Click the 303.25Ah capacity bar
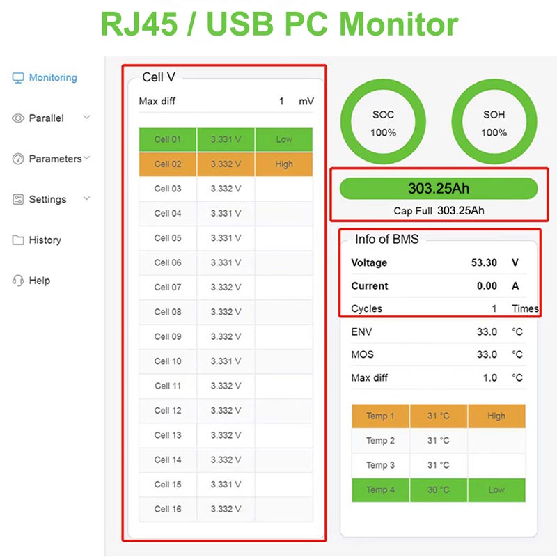The width and height of the screenshot is (557, 557). pos(439,188)
